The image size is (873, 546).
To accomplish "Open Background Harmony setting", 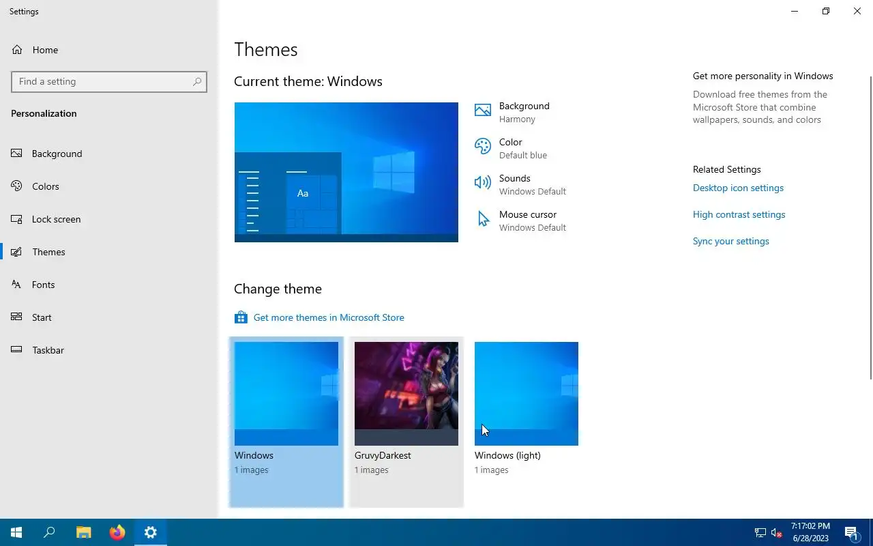I will (522, 112).
